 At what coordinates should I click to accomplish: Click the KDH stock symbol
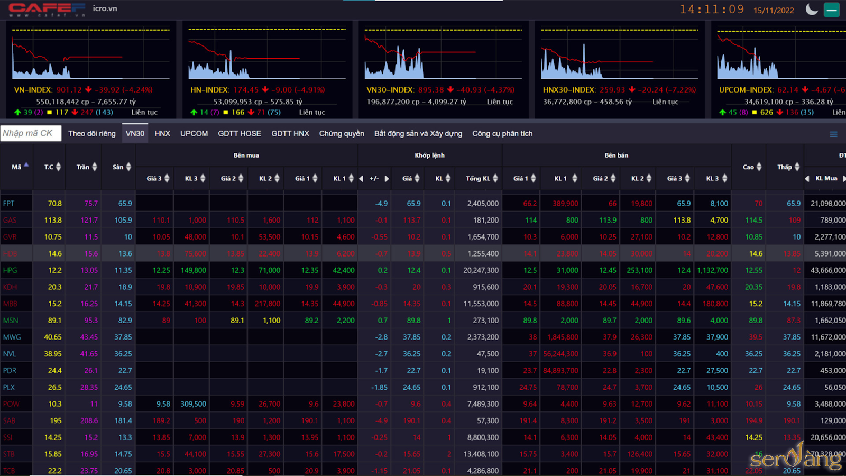coord(10,287)
